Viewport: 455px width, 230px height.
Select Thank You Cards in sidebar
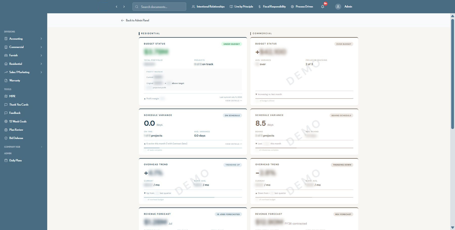[19, 105]
